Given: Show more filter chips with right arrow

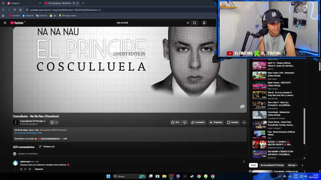Looking at the screenshot, I should point(302,165).
